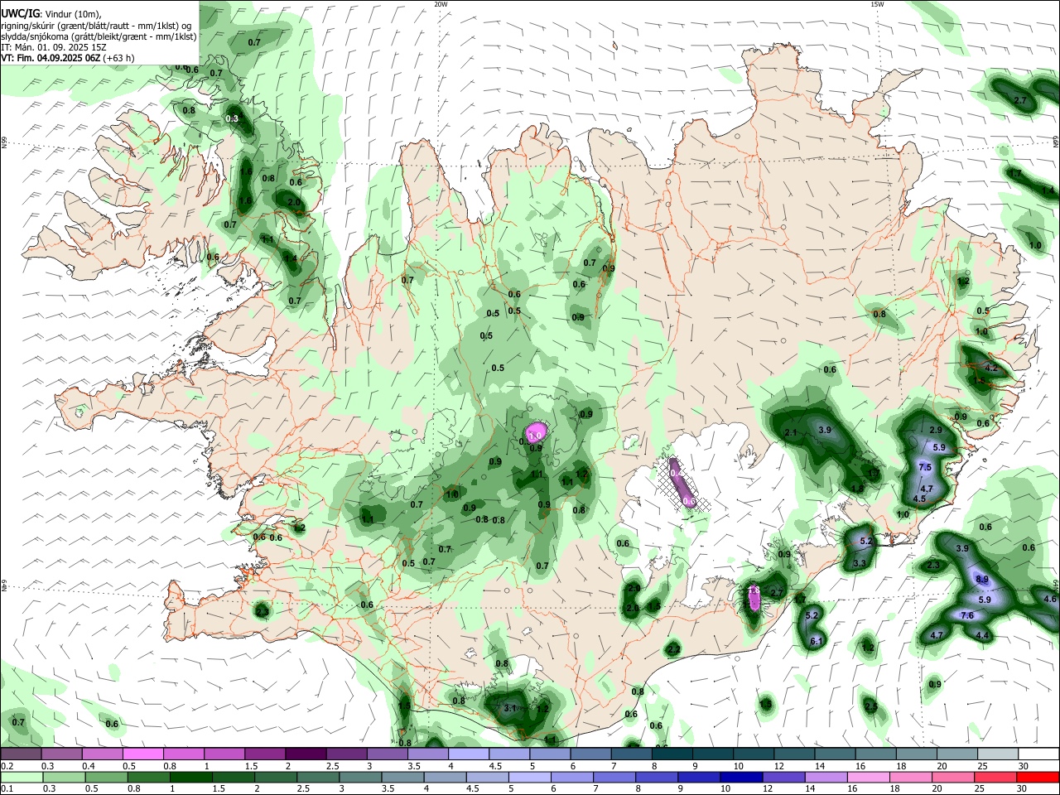Screen dimensions: 1060x795
Task: Click the 2.9 precipitation value on the map
Action: coord(936,430)
